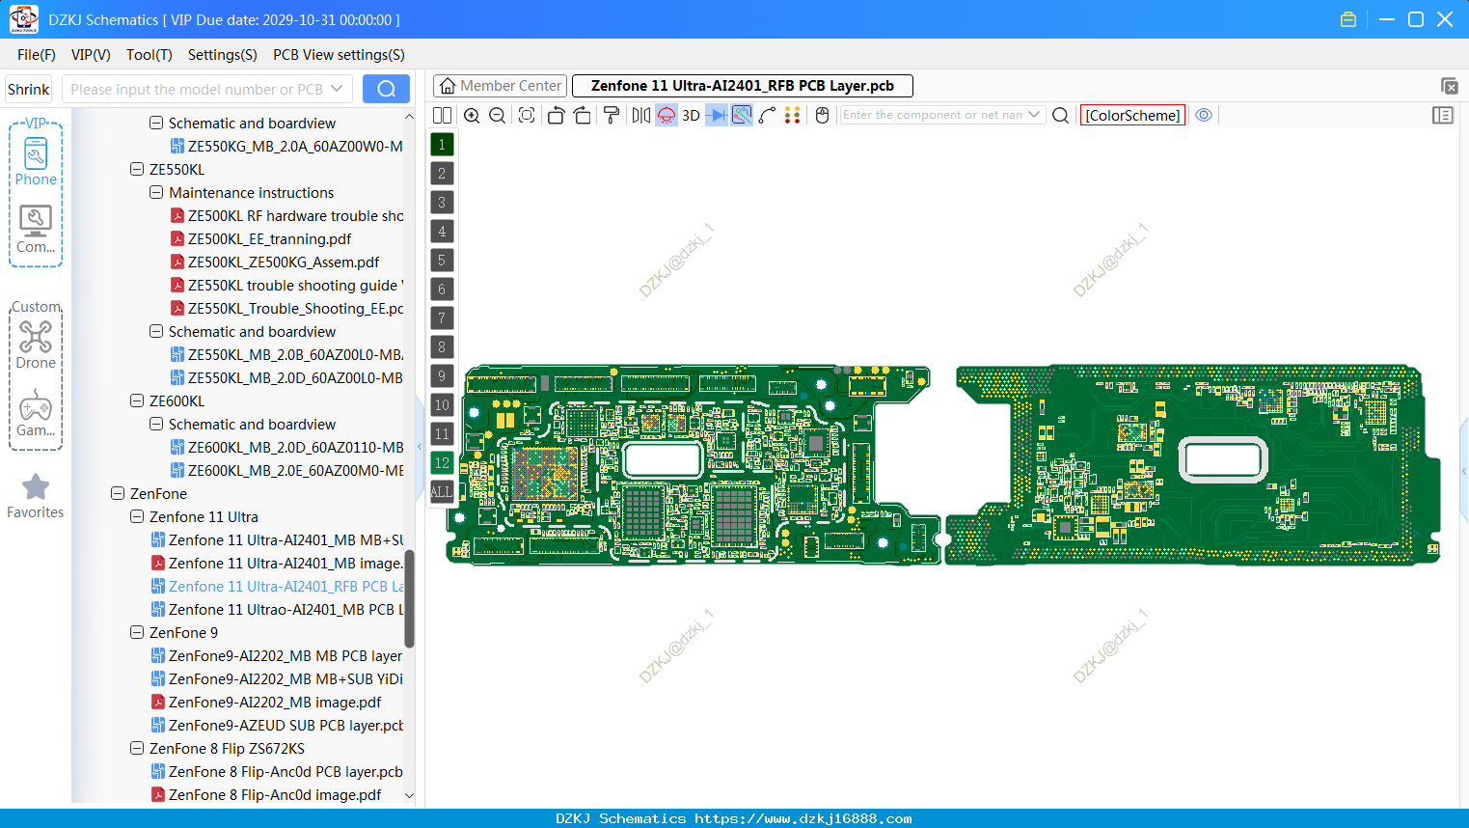1469x828 pixels.
Task: Toggle the diode component icon
Action: click(x=717, y=115)
